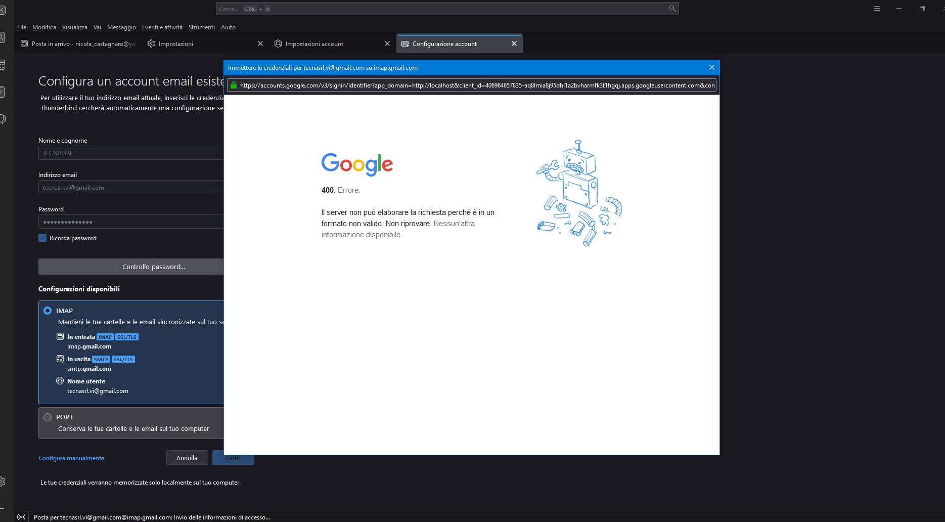Image resolution: width=945 pixels, height=522 pixels.
Task: Click the SSL/TLS badge in the In entrata row
Action: 127,337
